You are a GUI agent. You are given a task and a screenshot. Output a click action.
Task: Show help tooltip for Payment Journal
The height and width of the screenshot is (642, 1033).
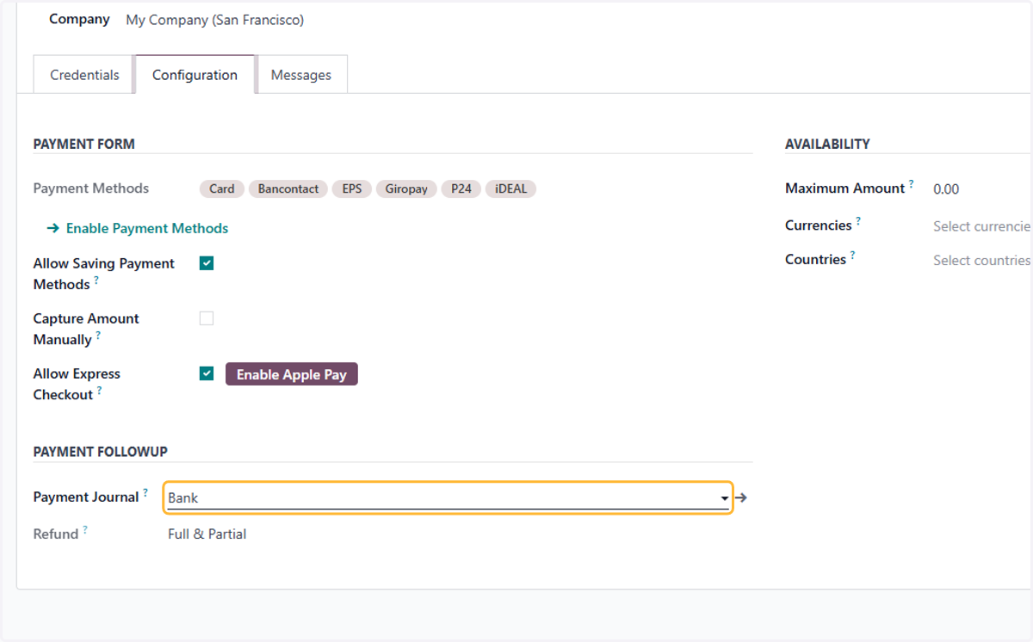145,493
